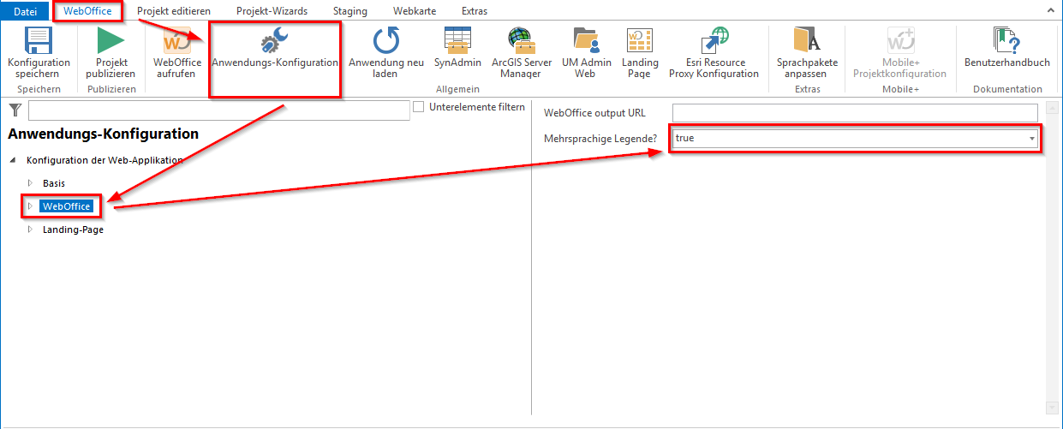The height and width of the screenshot is (429, 1063).
Task: Open the Datei menu tab
Action: pos(25,11)
